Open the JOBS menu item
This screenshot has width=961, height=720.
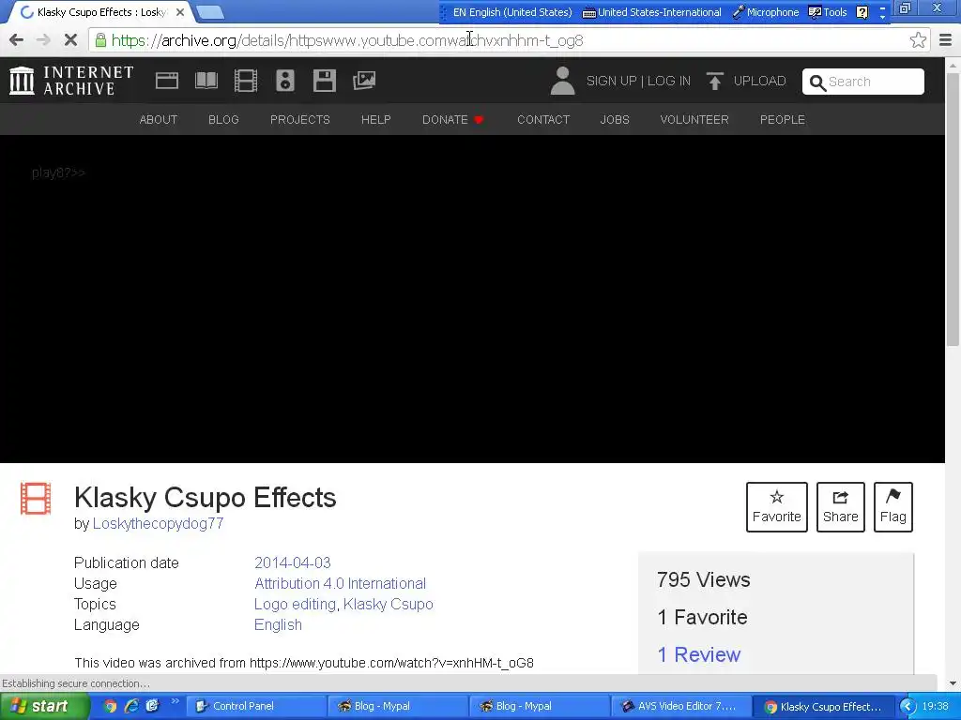(615, 119)
